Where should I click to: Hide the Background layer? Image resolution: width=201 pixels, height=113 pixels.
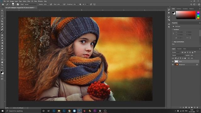[173, 65]
